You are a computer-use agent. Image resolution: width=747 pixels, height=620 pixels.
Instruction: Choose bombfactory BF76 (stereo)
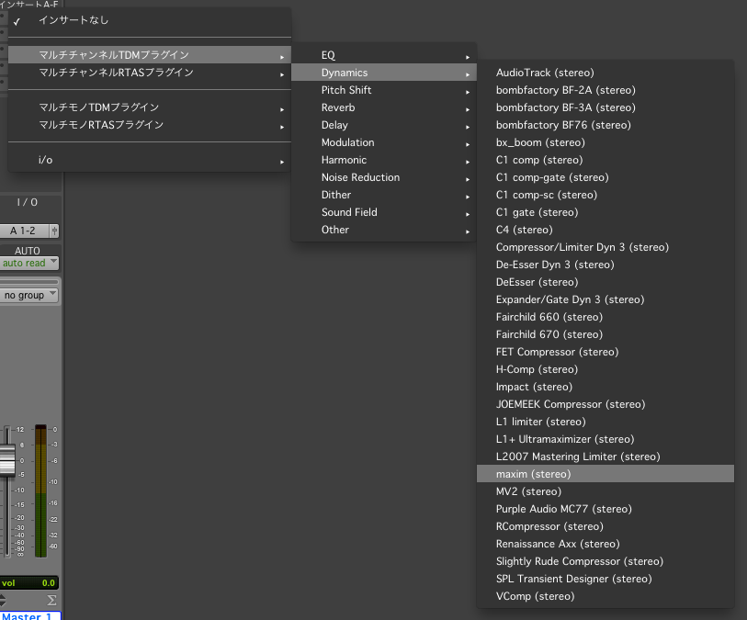point(606,125)
